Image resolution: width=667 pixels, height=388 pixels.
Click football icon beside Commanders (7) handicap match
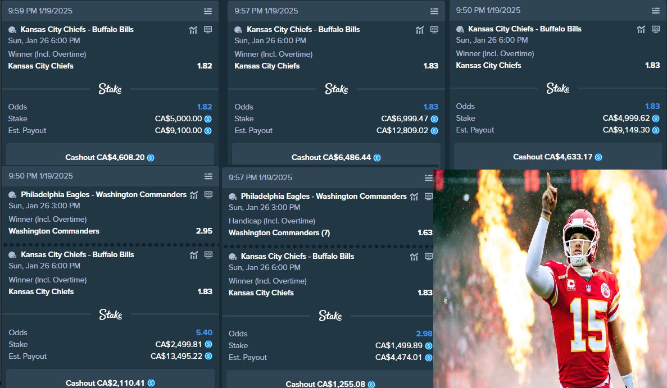(233, 197)
